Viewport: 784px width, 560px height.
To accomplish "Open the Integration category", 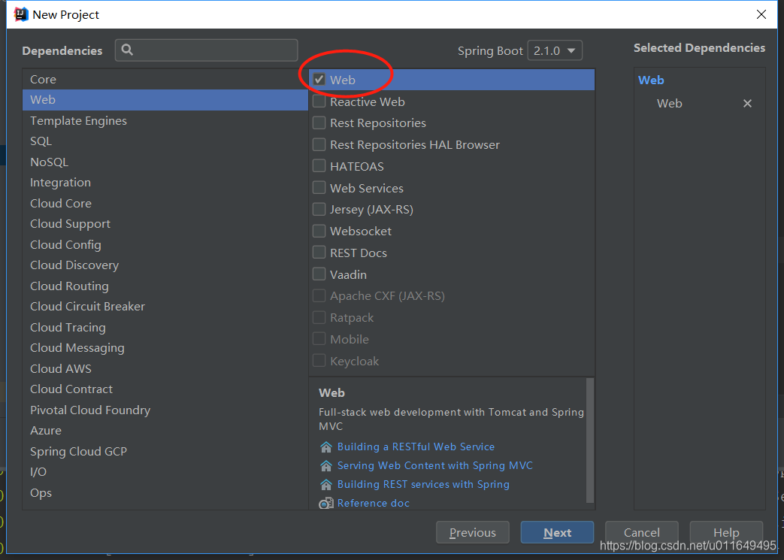I will point(165,183).
